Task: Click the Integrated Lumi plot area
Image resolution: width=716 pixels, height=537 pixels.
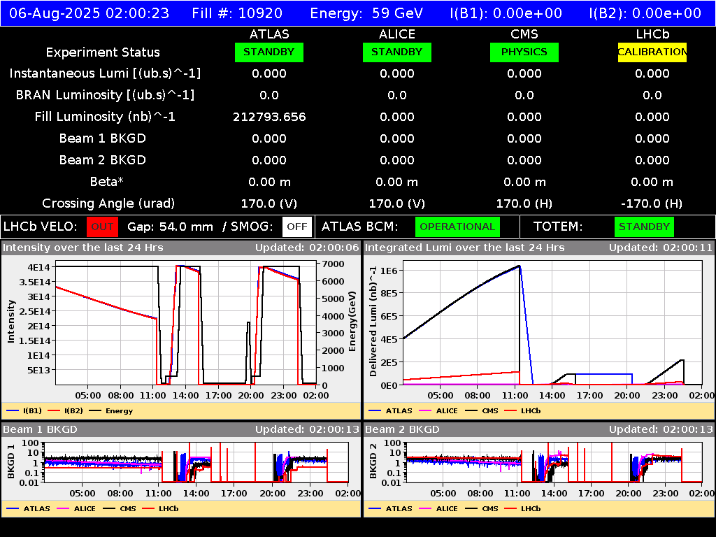Action: click(x=552, y=323)
